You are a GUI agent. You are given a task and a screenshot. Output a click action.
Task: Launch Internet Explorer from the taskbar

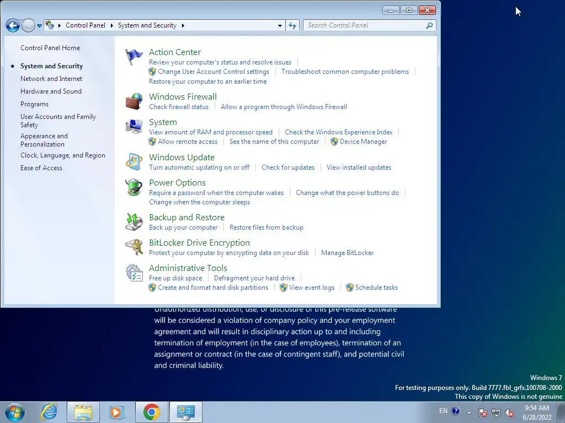(x=49, y=412)
